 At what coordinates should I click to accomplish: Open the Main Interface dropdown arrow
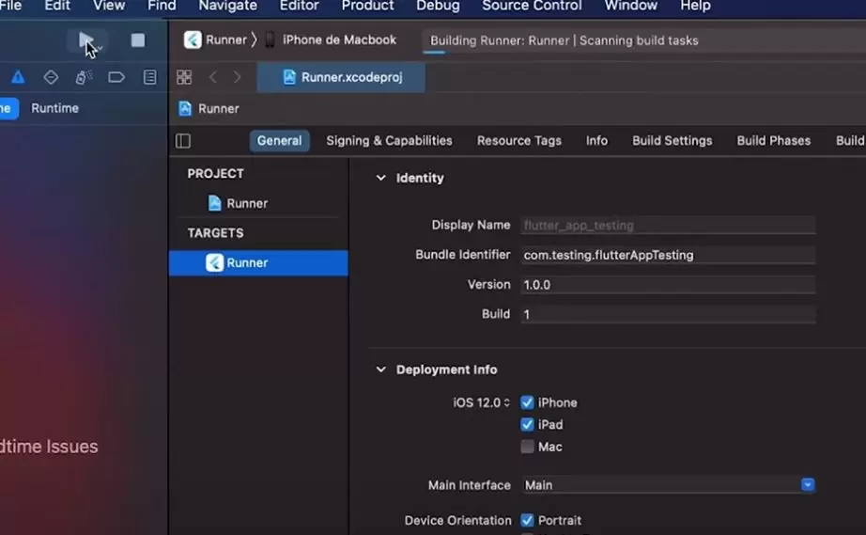808,485
